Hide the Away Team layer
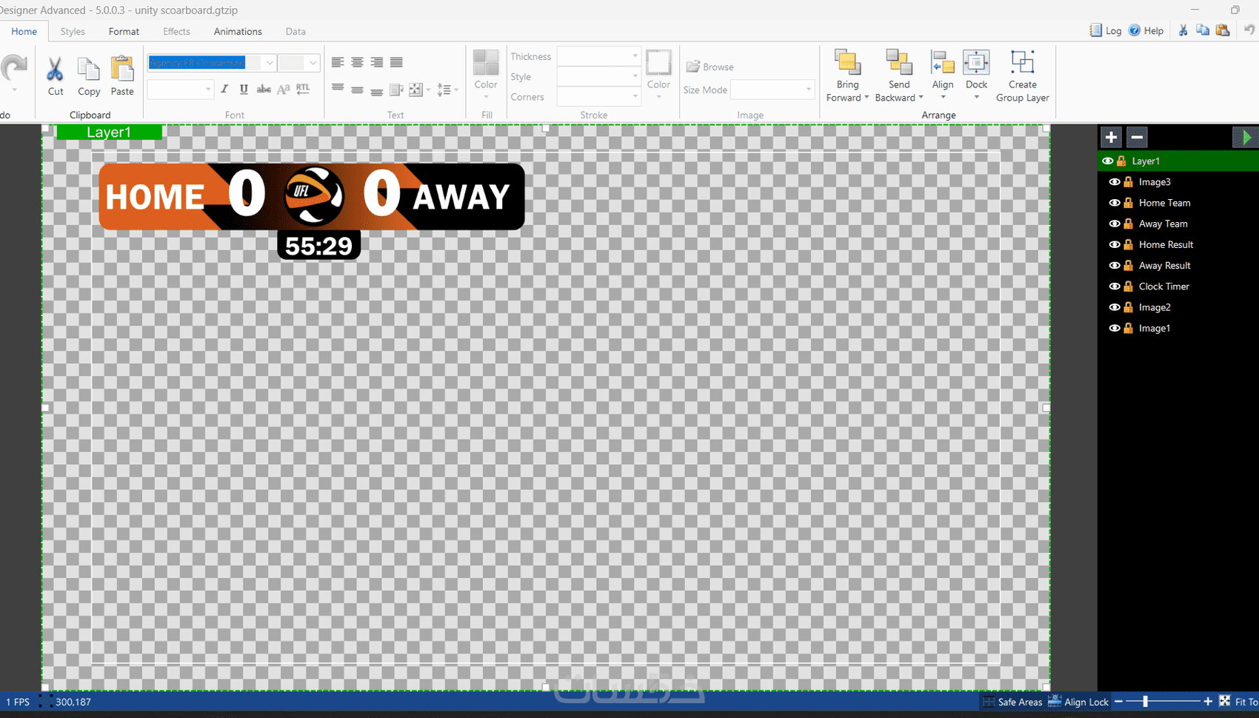 [1115, 224]
